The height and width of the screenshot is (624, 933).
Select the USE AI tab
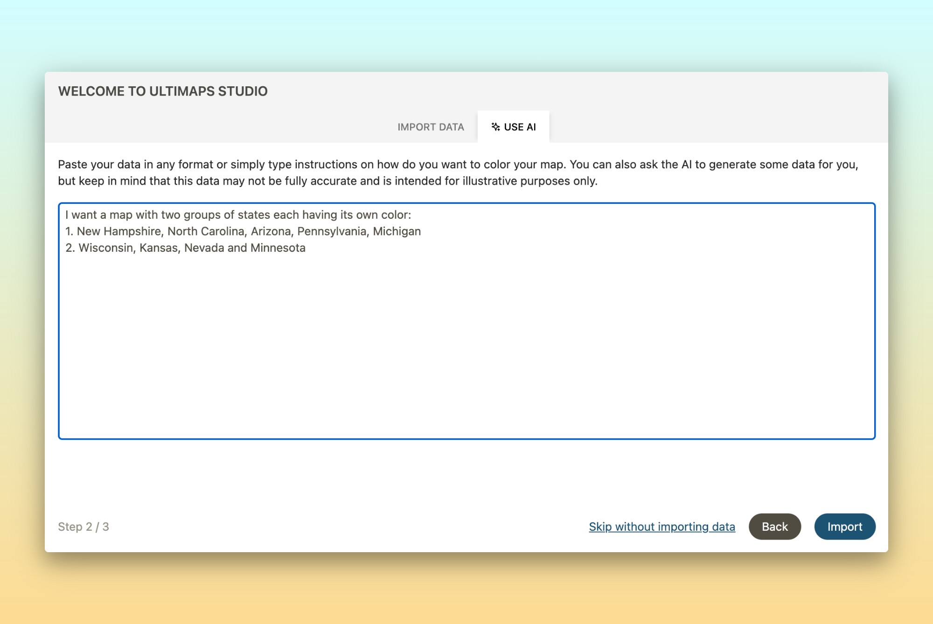point(519,127)
